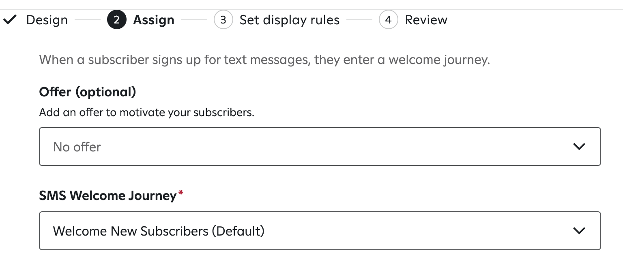Click the step 4 numbered circle
Image resolution: width=623 pixels, height=272 pixels.
[389, 19]
